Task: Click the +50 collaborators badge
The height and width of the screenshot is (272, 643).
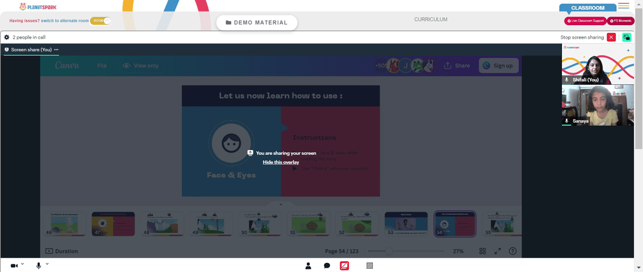Action: pos(381,66)
